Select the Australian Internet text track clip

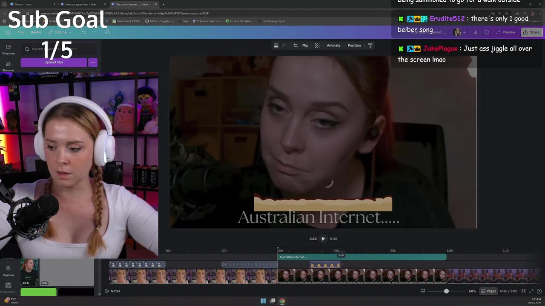362,257
